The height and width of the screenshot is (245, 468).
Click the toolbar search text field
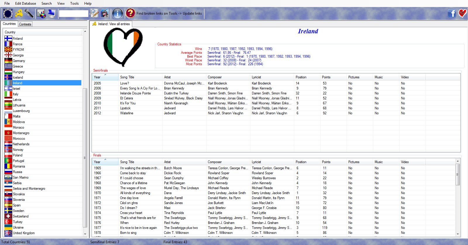73,13
